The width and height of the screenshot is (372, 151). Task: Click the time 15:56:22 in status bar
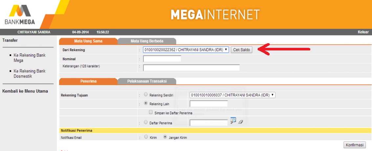tap(103, 32)
